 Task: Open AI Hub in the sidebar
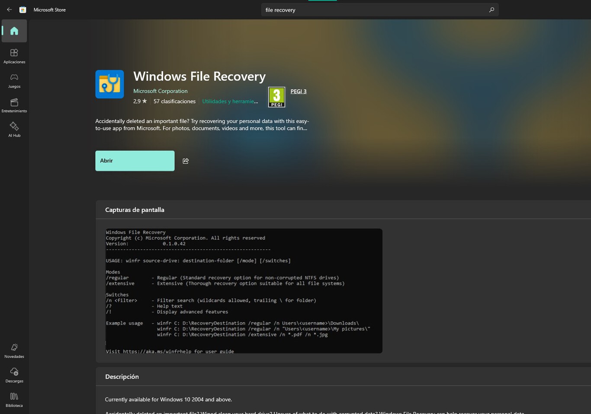pyautogui.click(x=14, y=130)
